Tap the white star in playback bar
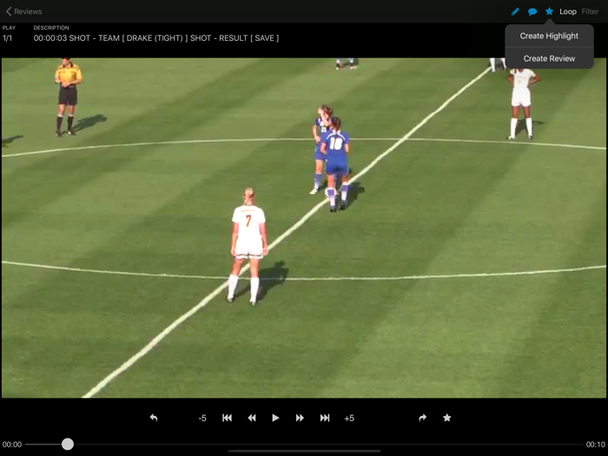The image size is (608, 456). [446, 418]
